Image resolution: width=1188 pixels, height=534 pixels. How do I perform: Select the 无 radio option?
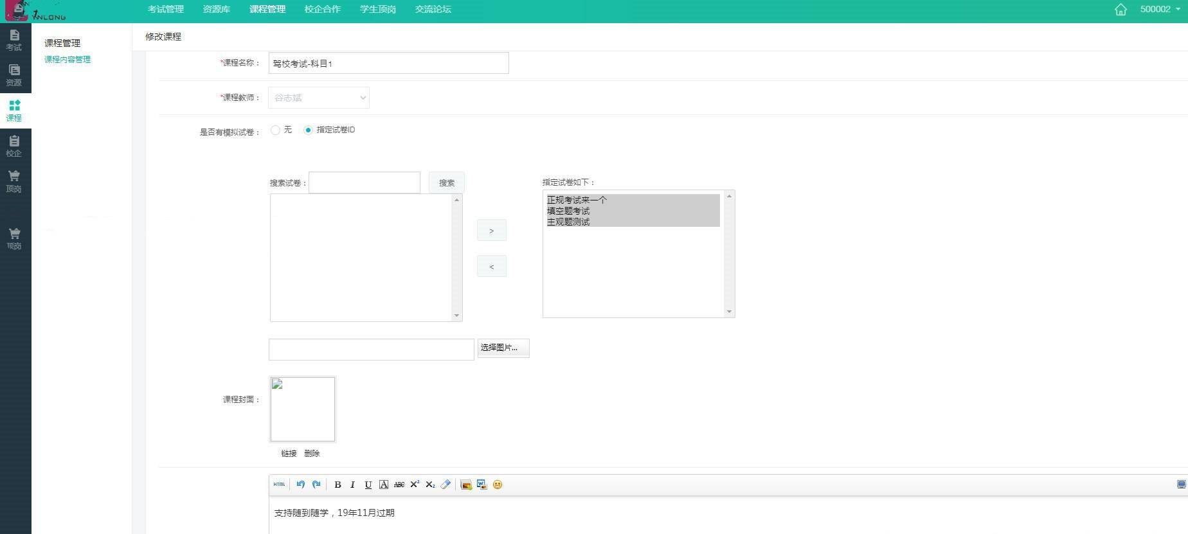coord(276,130)
